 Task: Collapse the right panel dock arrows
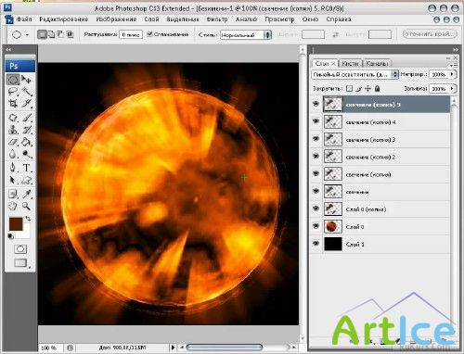455,49
